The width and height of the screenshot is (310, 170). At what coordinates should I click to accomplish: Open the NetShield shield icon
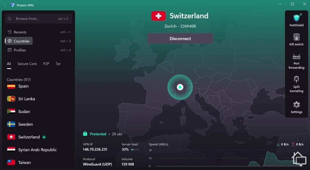pos(296,18)
